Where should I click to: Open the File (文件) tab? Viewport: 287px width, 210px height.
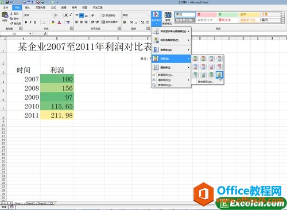[6, 7]
